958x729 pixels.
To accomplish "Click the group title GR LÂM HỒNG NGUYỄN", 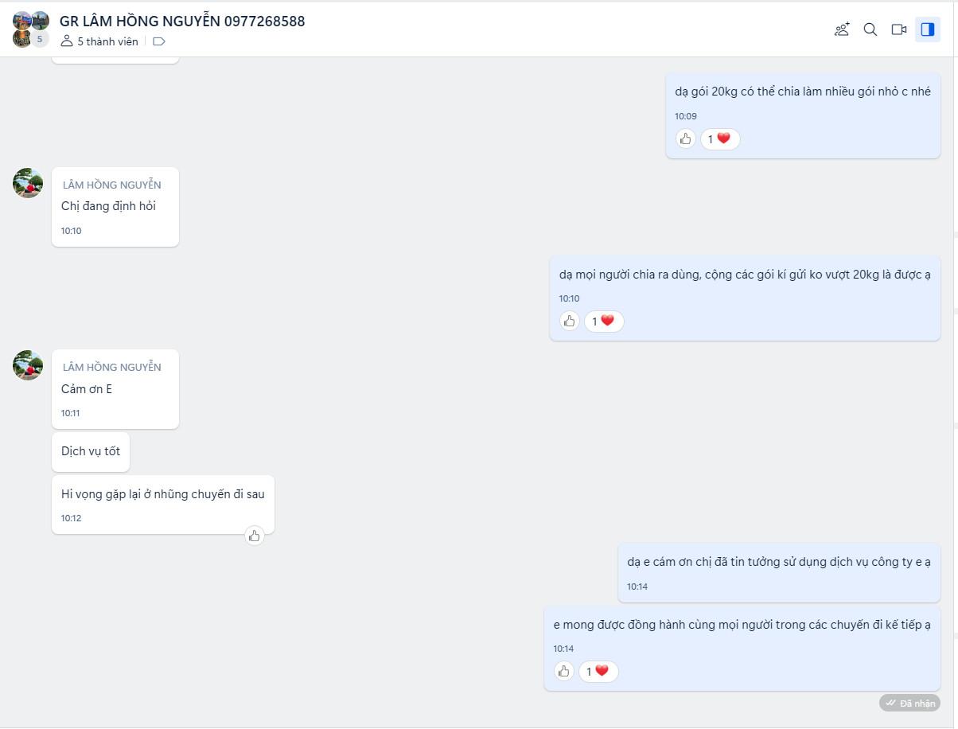I will (182, 21).
